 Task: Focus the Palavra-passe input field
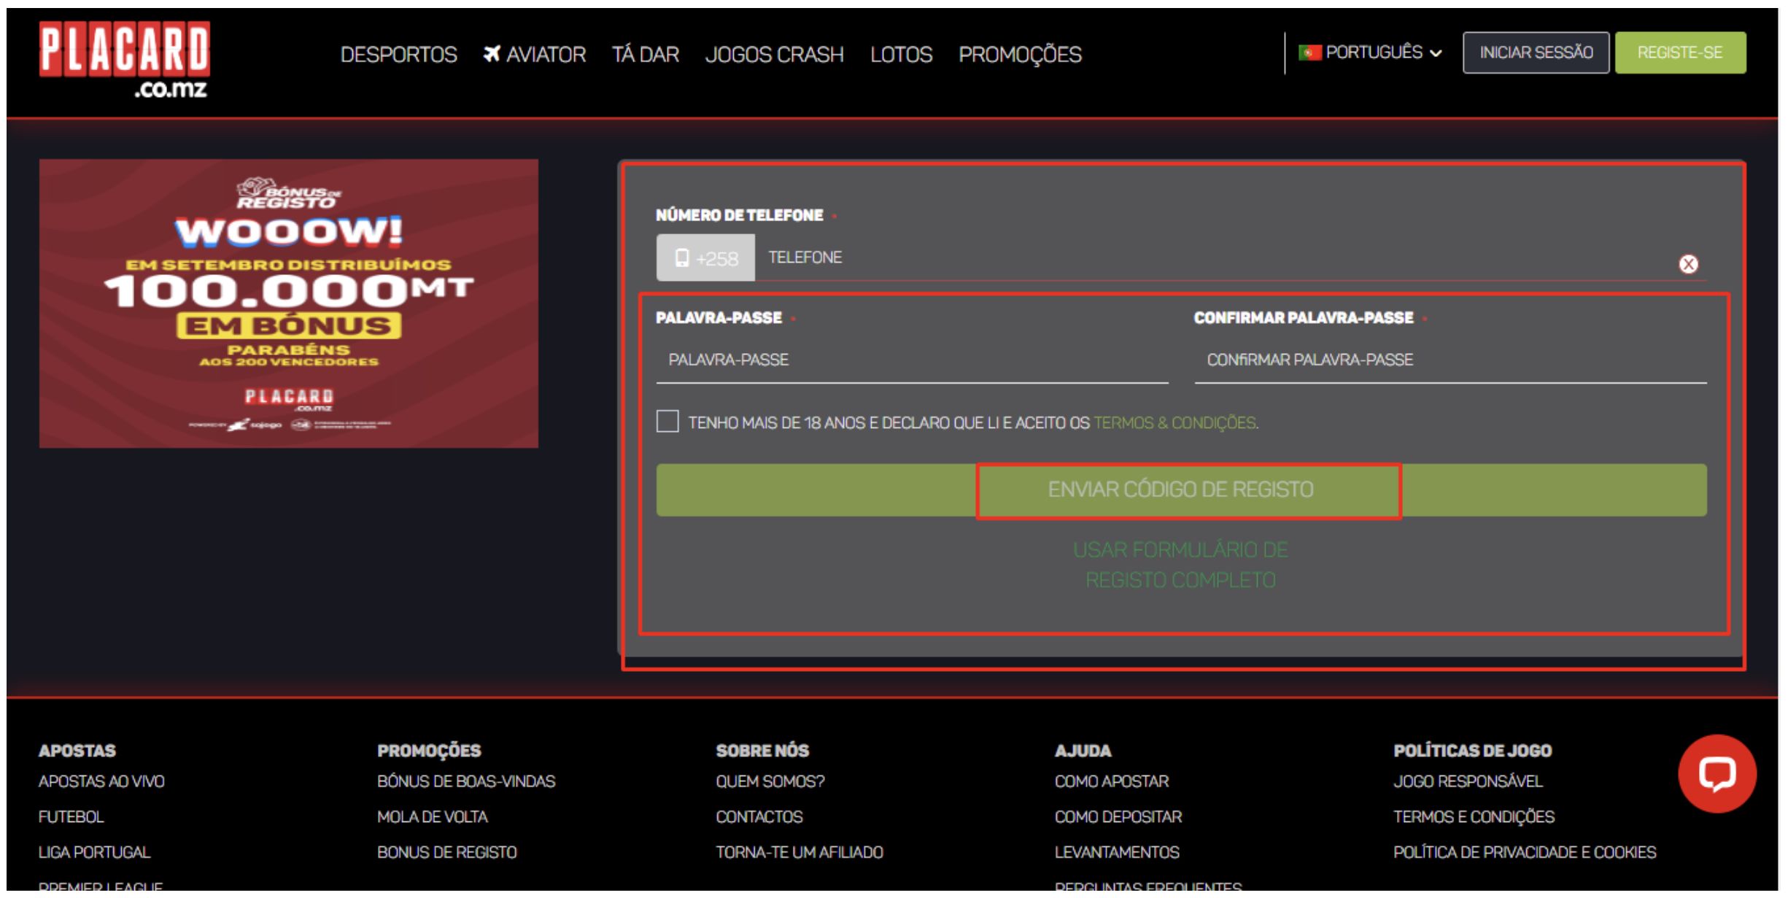click(x=912, y=360)
